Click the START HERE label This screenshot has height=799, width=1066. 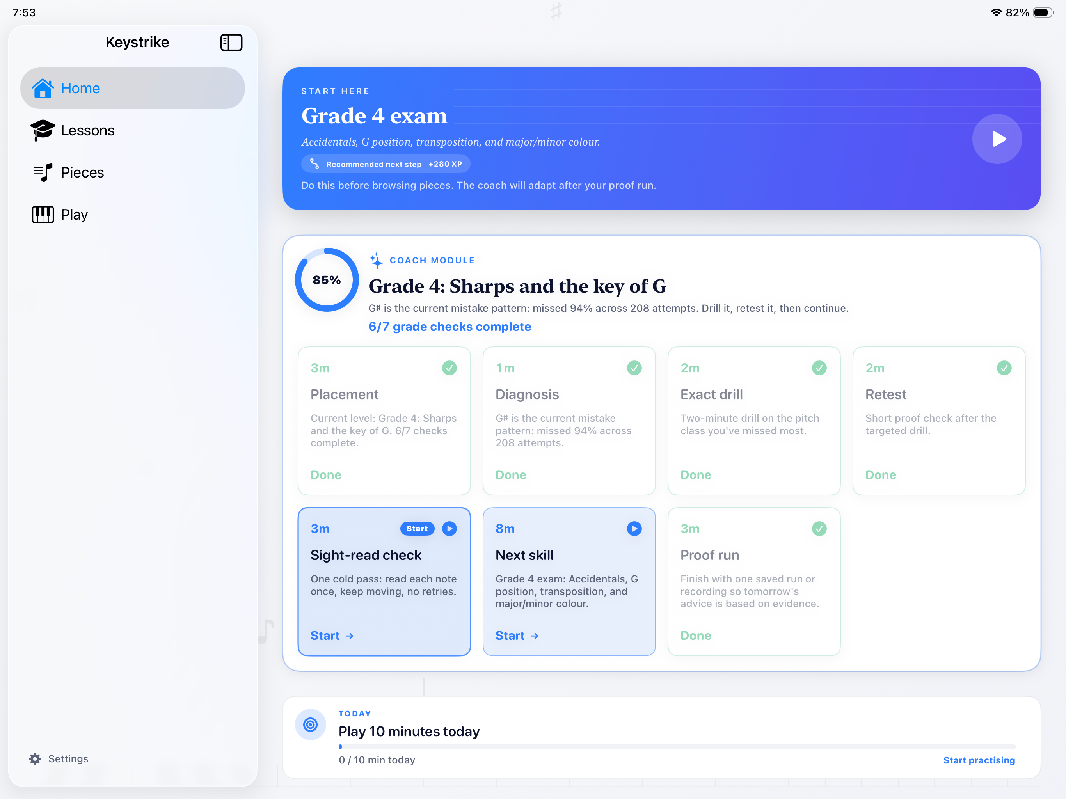336,91
